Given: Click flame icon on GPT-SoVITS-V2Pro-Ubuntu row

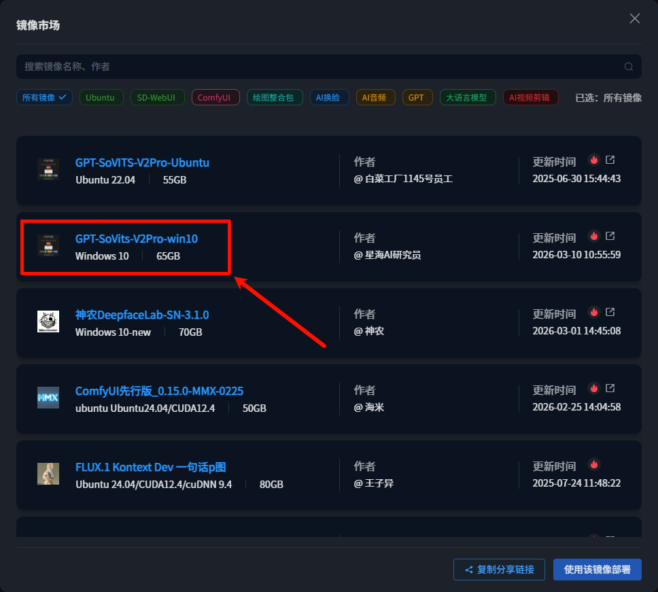Looking at the screenshot, I should click(x=594, y=160).
